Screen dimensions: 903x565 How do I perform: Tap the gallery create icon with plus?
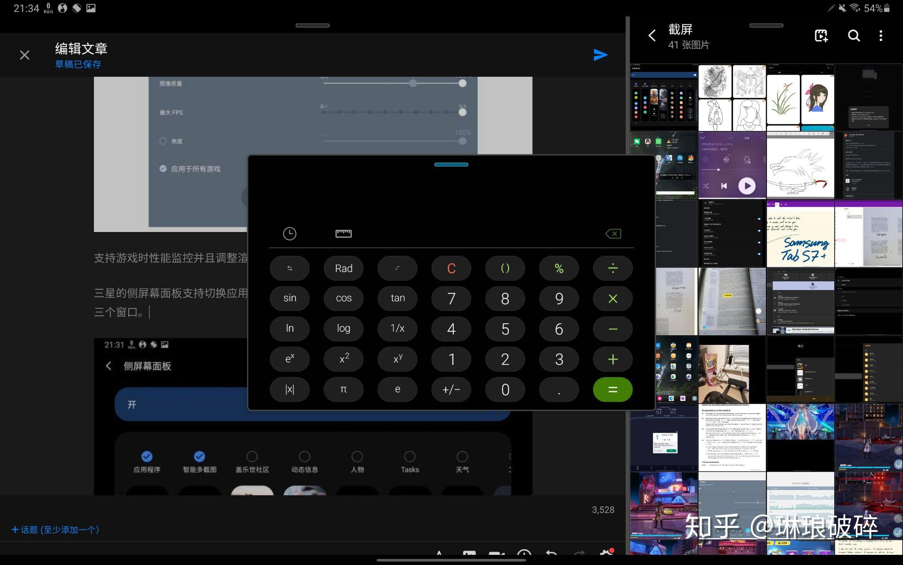point(821,36)
